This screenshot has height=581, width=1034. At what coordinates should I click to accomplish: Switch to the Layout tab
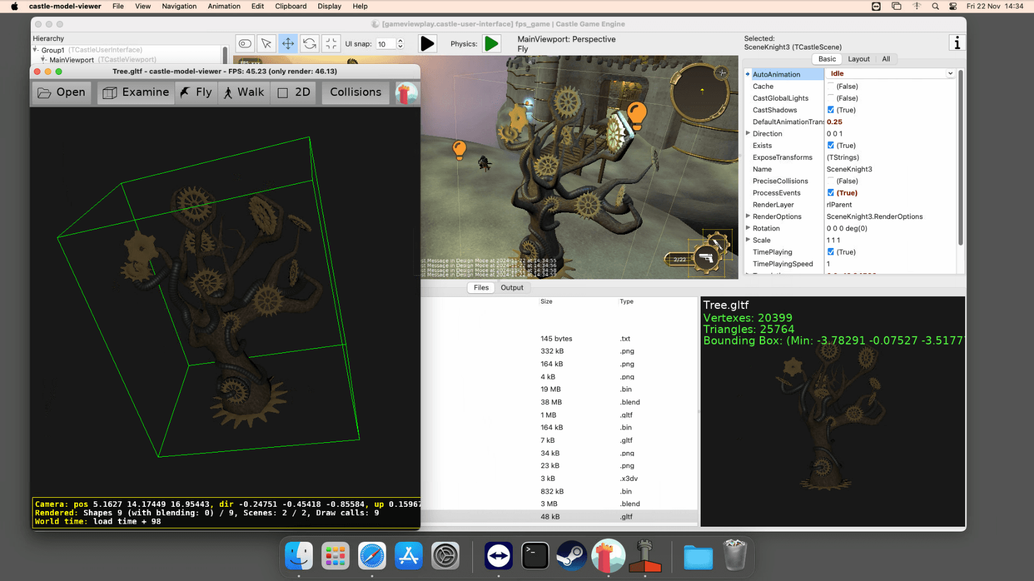(x=859, y=59)
